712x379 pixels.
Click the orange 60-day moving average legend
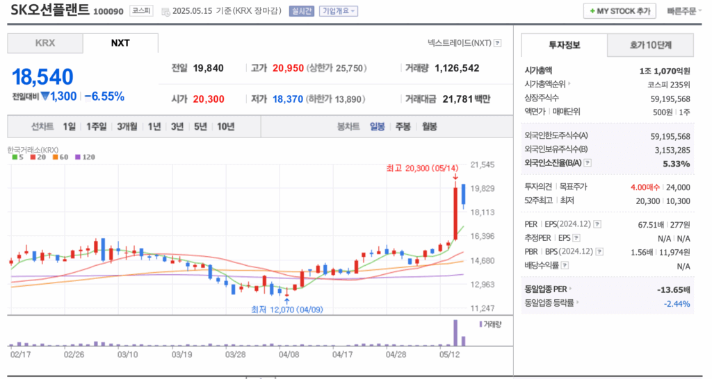pyautogui.click(x=60, y=157)
